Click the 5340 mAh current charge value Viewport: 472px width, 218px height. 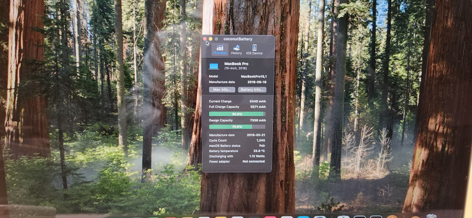coord(258,101)
